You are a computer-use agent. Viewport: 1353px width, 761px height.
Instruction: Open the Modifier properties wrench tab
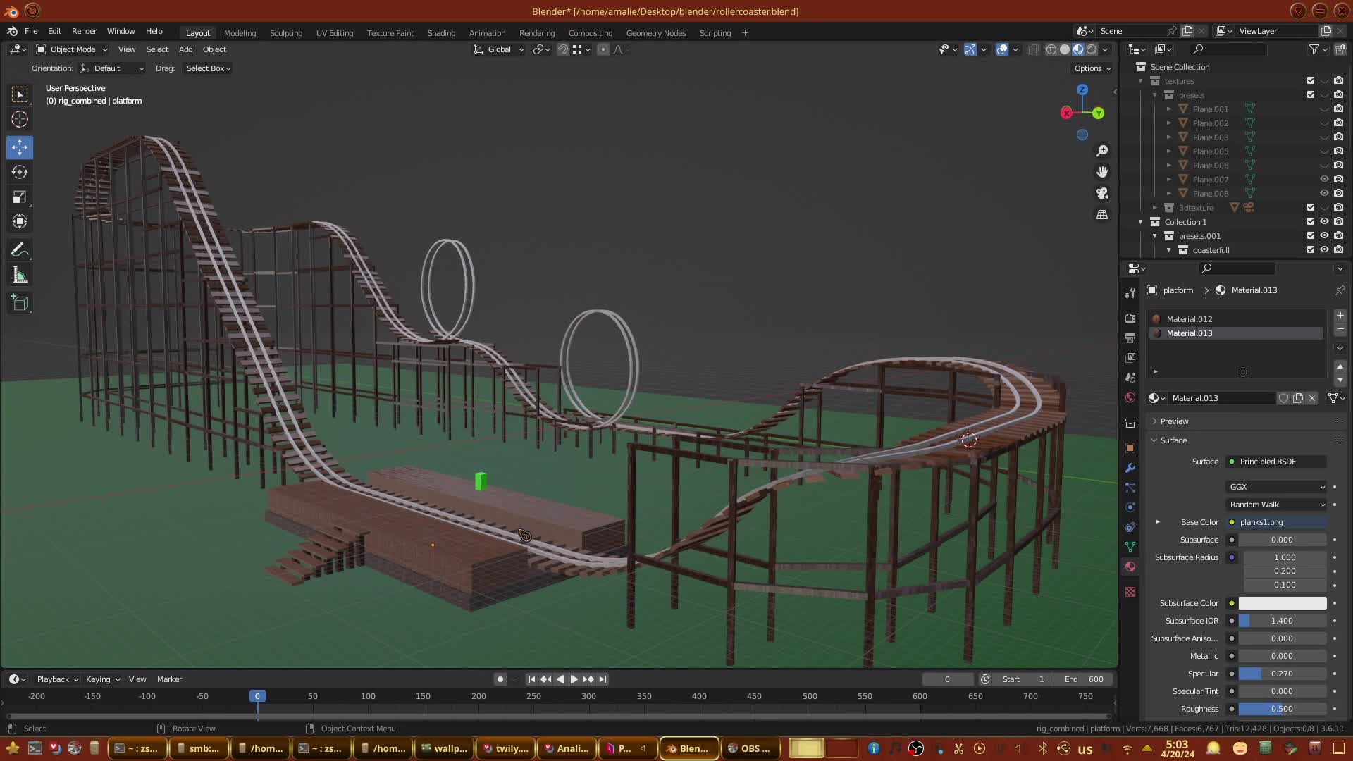1130,468
